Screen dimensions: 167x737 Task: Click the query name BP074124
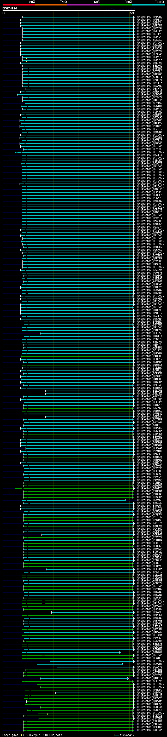[10, 9]
